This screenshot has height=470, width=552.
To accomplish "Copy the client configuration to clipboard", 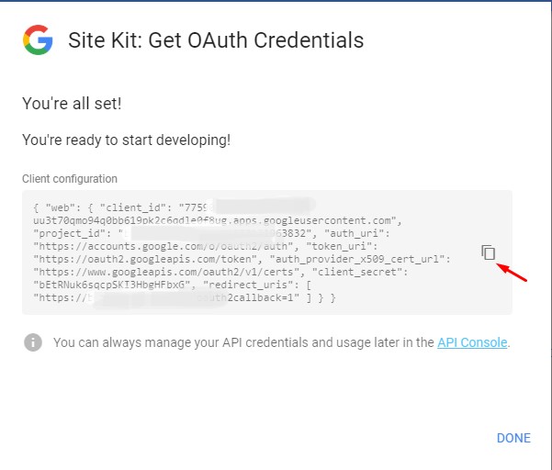I will [x=489, y=252].
